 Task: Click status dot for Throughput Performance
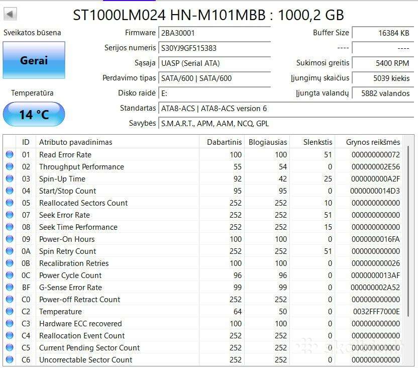pos(10,166)
